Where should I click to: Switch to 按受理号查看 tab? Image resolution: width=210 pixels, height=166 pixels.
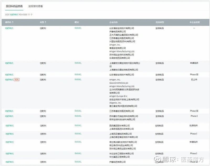[35, 6]
